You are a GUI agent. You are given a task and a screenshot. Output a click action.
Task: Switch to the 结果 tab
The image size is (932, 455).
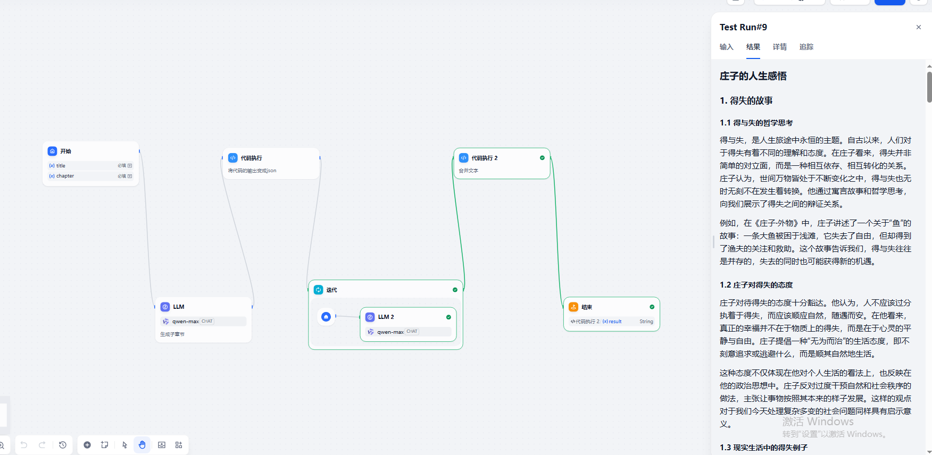coord(753,47)
